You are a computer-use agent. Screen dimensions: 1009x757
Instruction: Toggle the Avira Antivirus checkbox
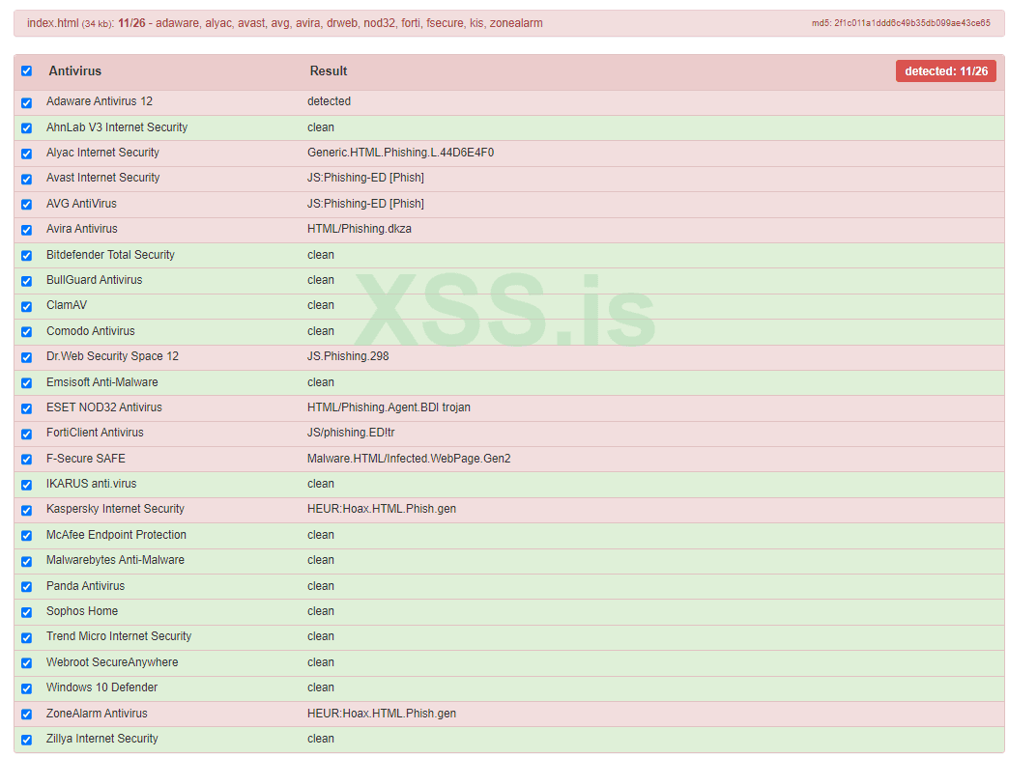(x=26, y=230)
